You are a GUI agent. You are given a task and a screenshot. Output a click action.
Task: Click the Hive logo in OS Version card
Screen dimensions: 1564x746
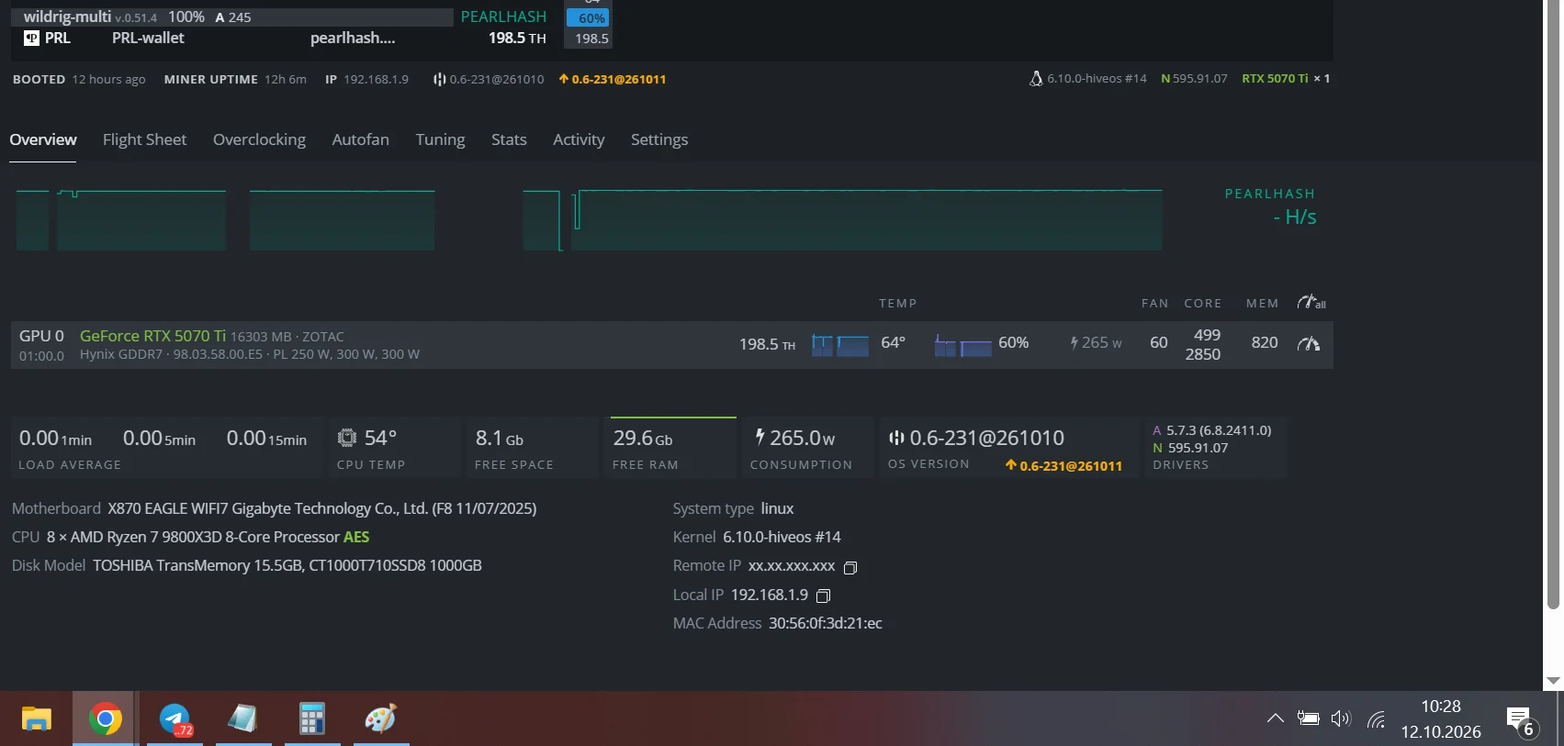coord(896,438)
